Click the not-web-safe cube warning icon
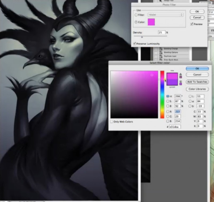The width and height of the screenshot is (214, 202). pos(181,81)
